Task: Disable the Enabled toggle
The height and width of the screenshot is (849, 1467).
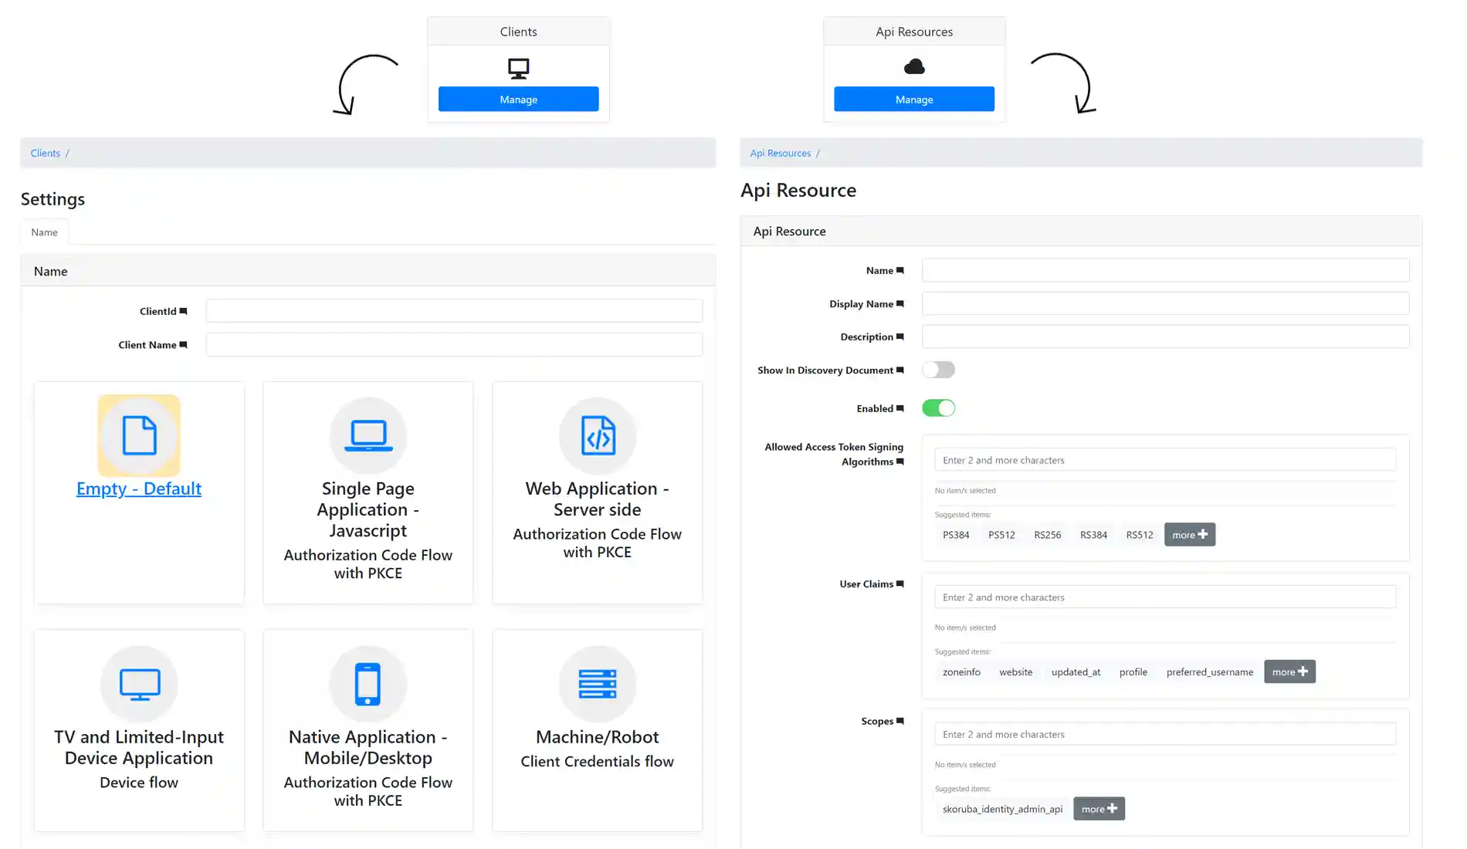Action: tap(938, 408)
